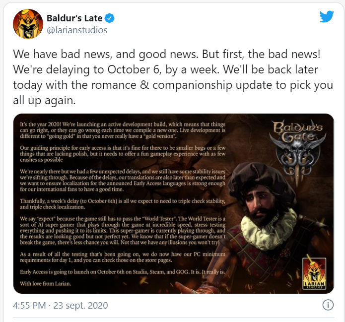This screenshot has width=345, height=322.
Task: Click the romance & companionship update line
Action: click(173, 85)
